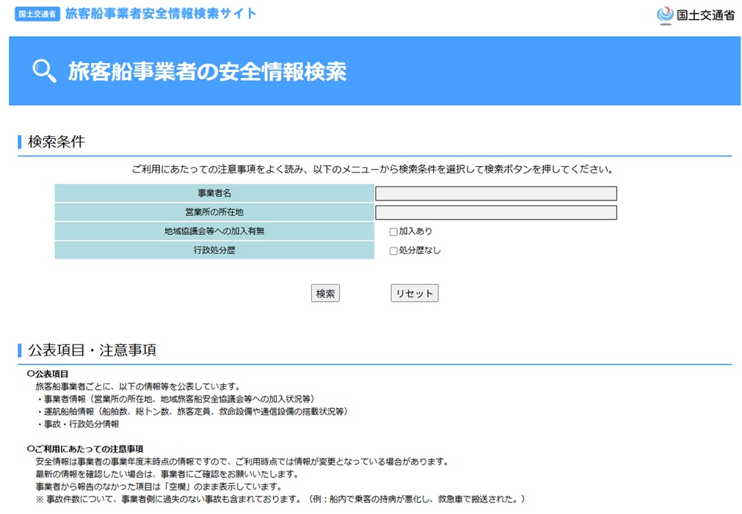The image size is (742, 514).
Task: Click the 国土交通省 logo at top right
Action: pyautogui.click(x=696, y=15)
